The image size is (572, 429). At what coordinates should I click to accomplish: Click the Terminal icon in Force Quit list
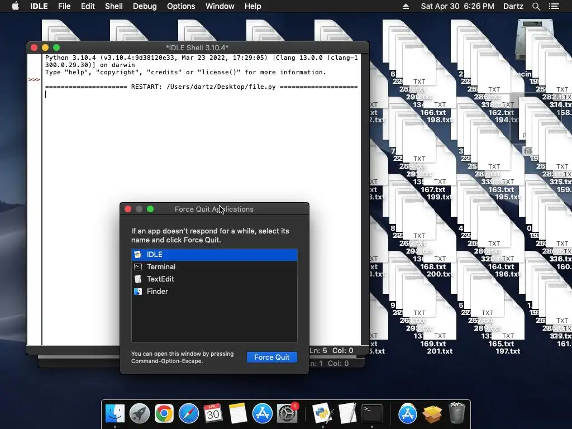point(138,266)
